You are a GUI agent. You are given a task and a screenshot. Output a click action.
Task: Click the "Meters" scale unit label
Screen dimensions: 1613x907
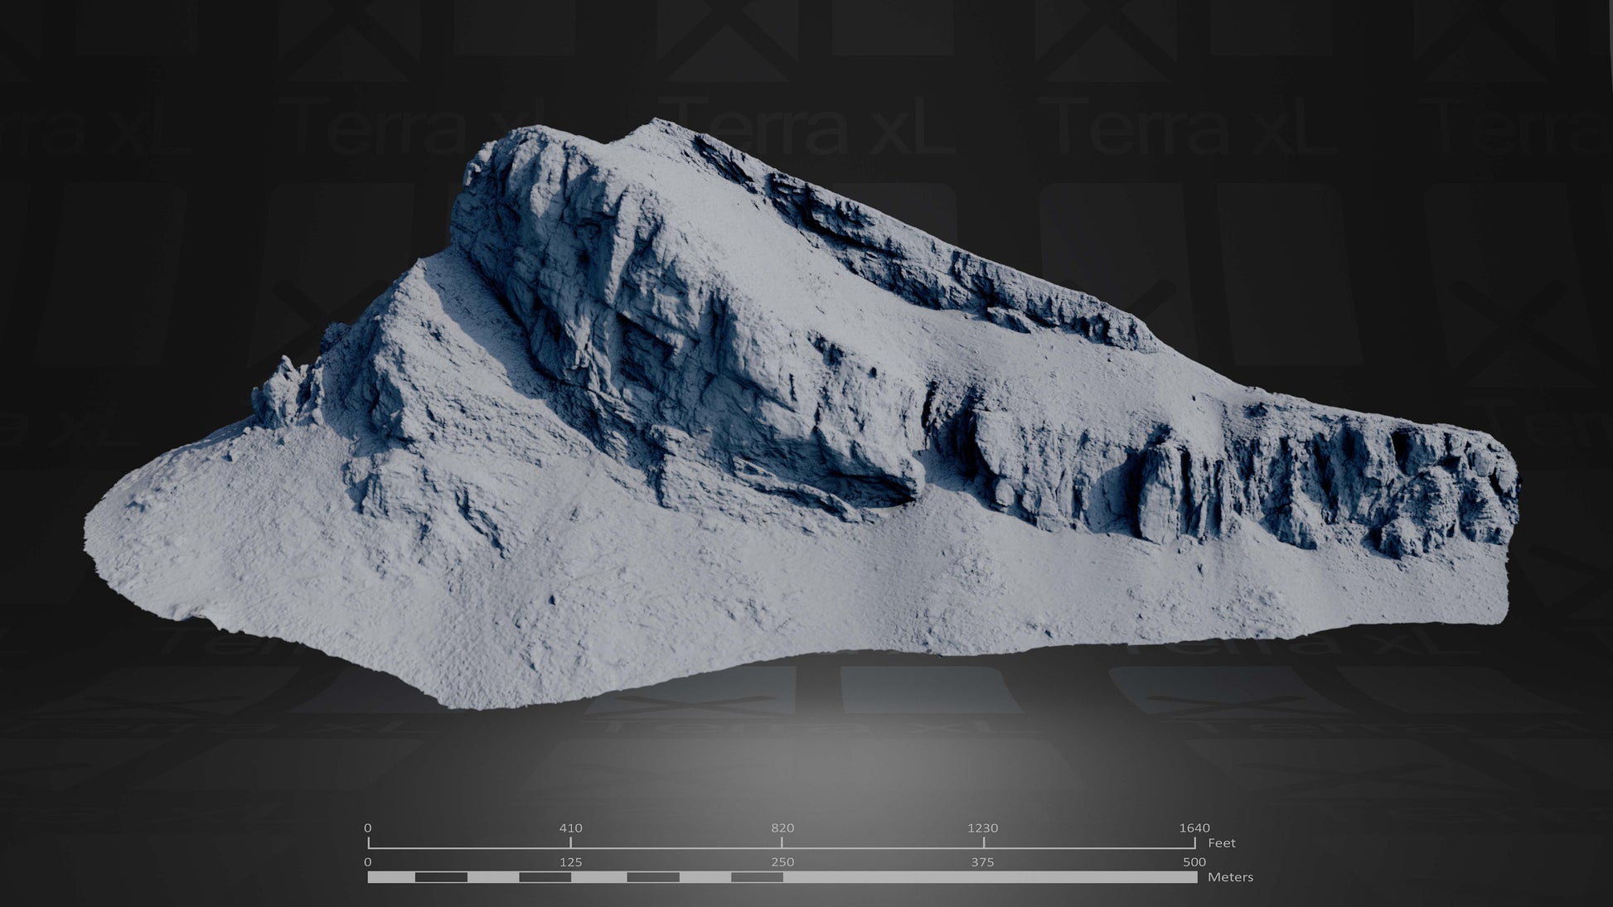coord(1230,877)
